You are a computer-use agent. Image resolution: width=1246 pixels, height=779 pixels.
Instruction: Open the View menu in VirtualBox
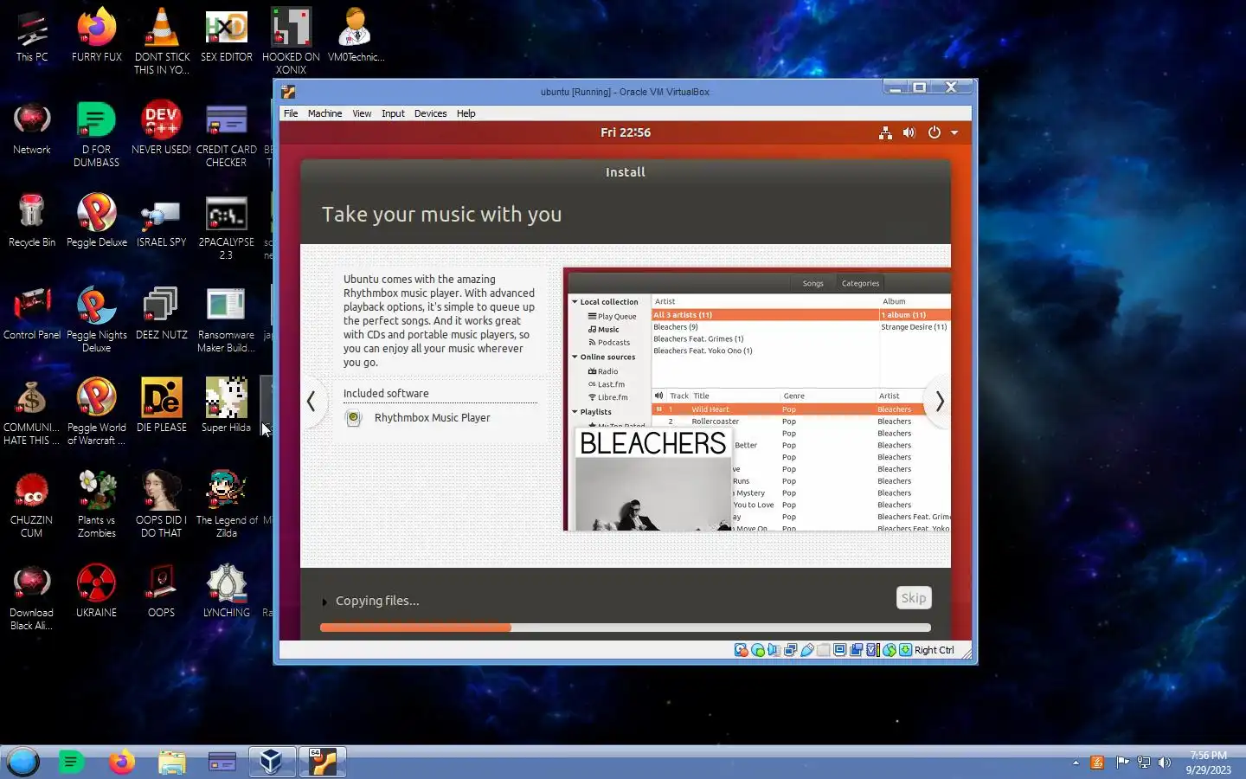[362, 113]
